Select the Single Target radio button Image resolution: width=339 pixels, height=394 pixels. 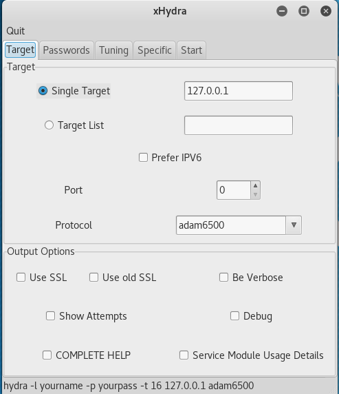(x=43, y=91)
